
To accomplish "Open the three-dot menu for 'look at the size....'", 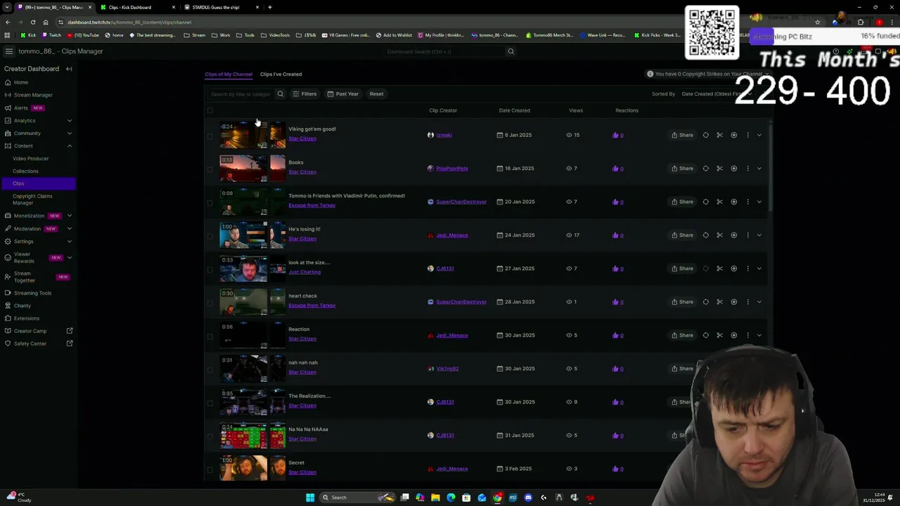I will [747, 268].
